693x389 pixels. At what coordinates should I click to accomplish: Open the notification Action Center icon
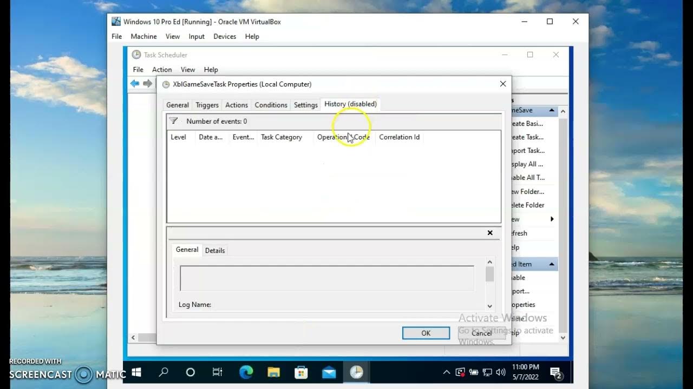click(556, 373)
